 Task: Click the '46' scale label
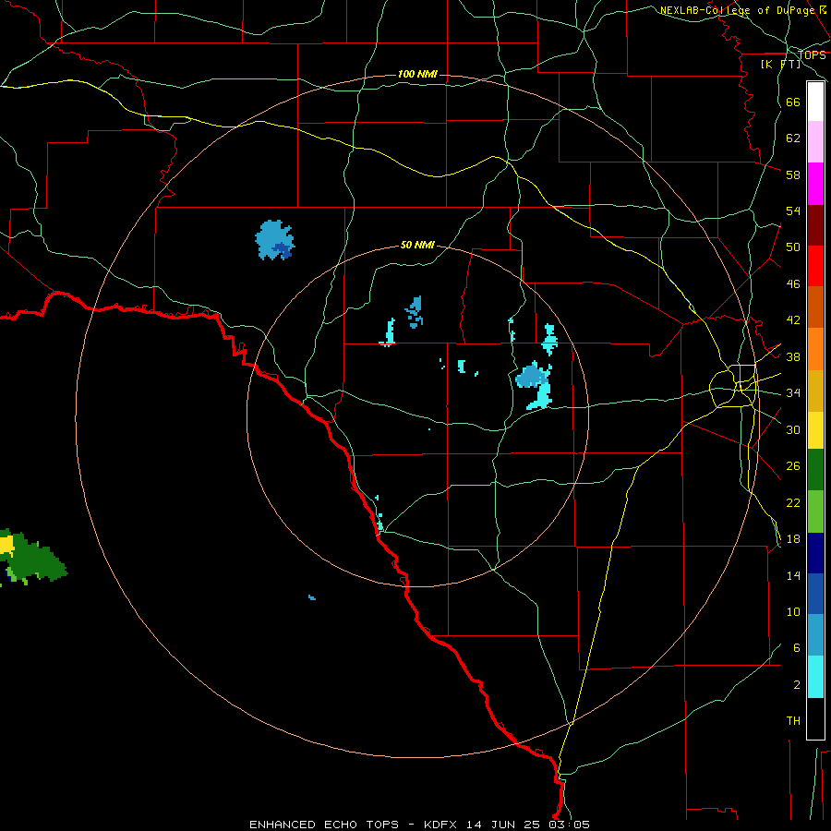793,284
